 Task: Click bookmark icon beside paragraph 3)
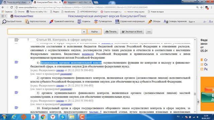[x=16, y=93]
